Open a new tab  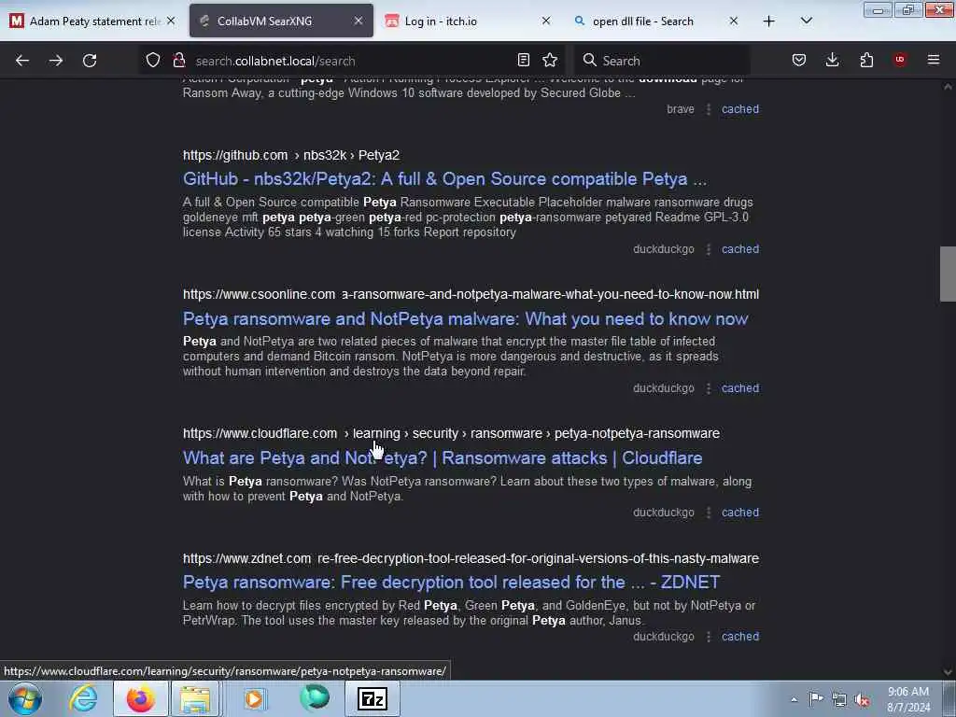[769, 21]
